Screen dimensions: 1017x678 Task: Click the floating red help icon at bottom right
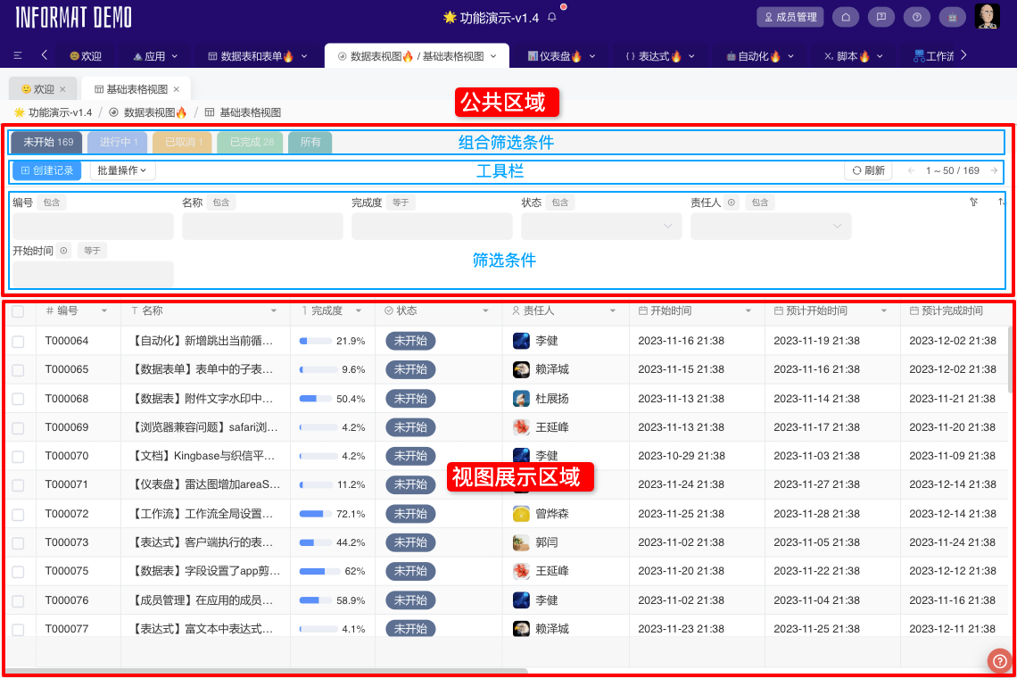999,661
